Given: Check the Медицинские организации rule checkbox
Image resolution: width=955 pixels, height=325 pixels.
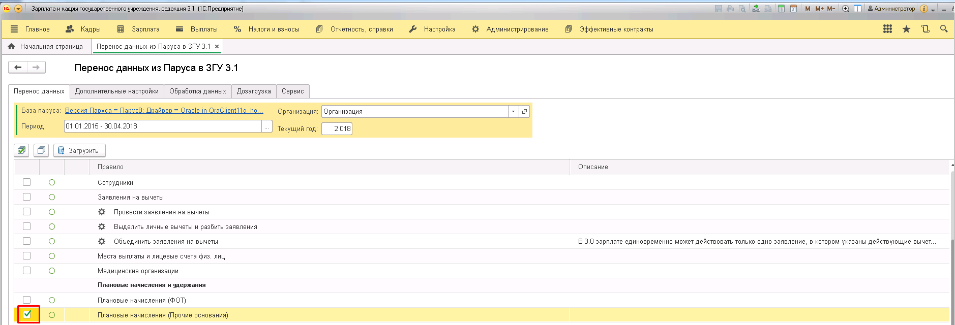Looking at the screenshot, I should click(27, 271).
